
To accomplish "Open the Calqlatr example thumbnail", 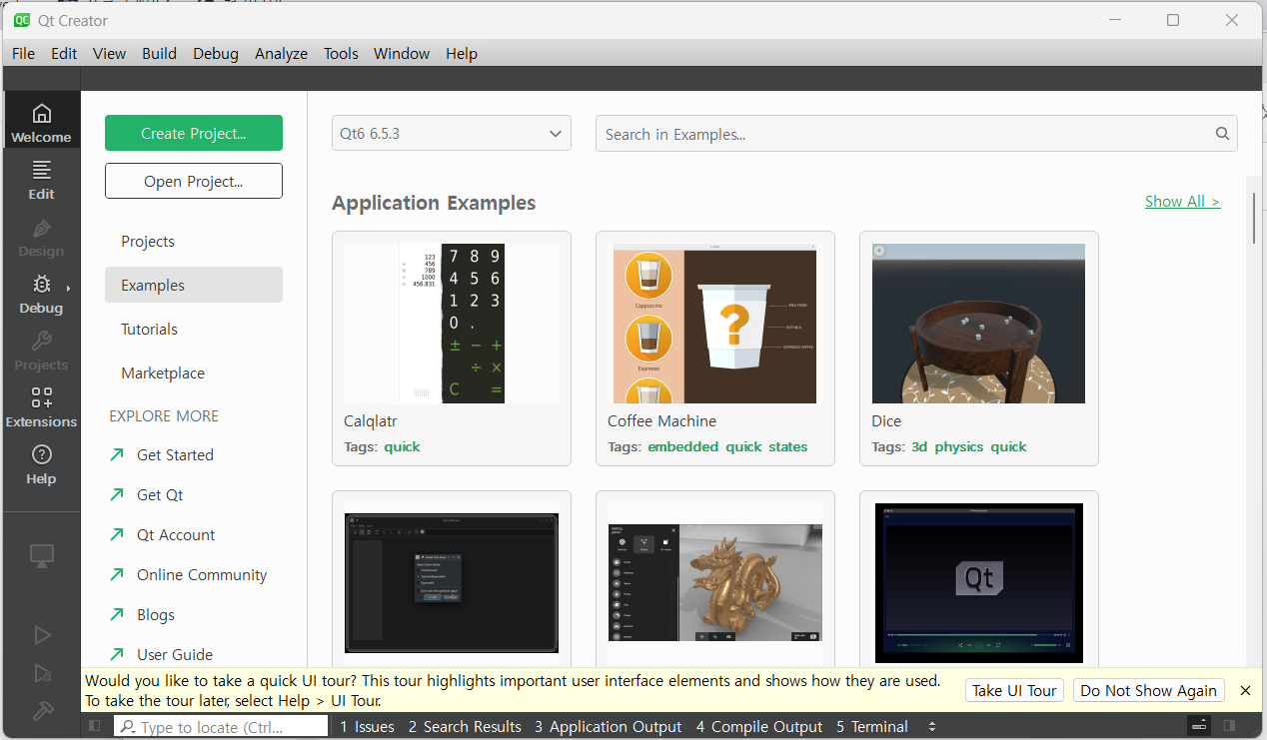I will click(x=452, y=324).
